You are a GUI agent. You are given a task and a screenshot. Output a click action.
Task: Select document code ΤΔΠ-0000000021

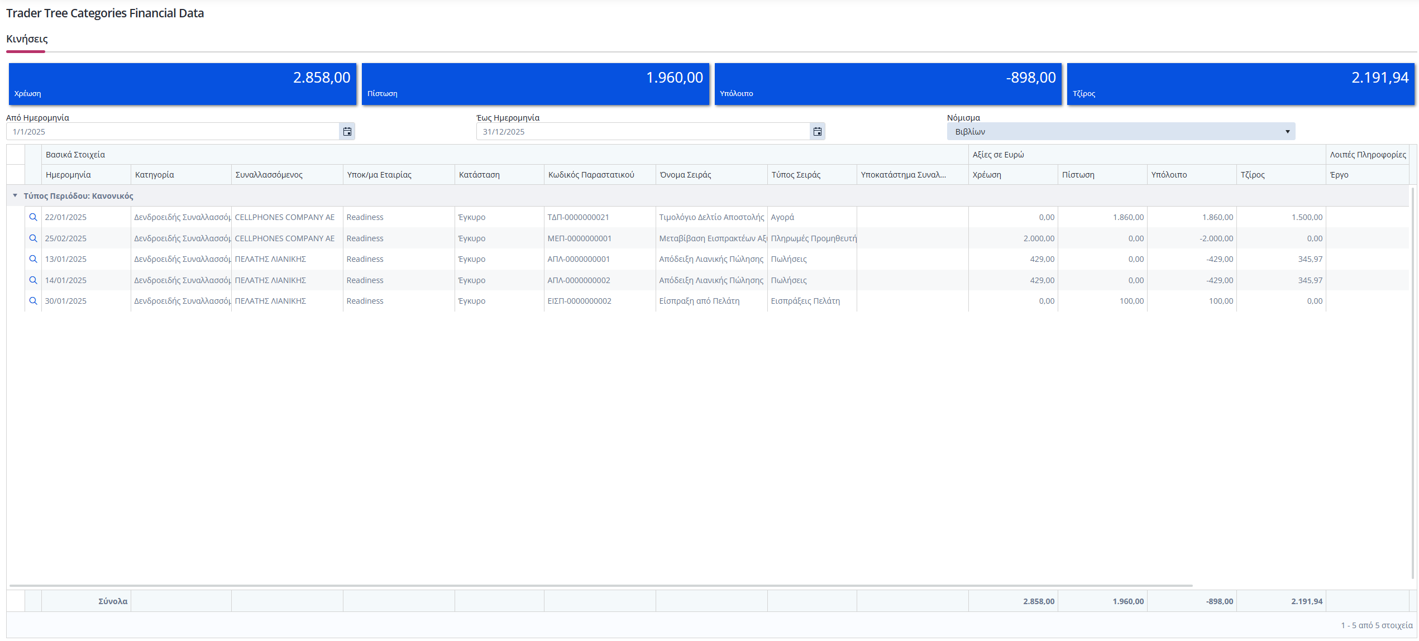click(x=578, y=217)
